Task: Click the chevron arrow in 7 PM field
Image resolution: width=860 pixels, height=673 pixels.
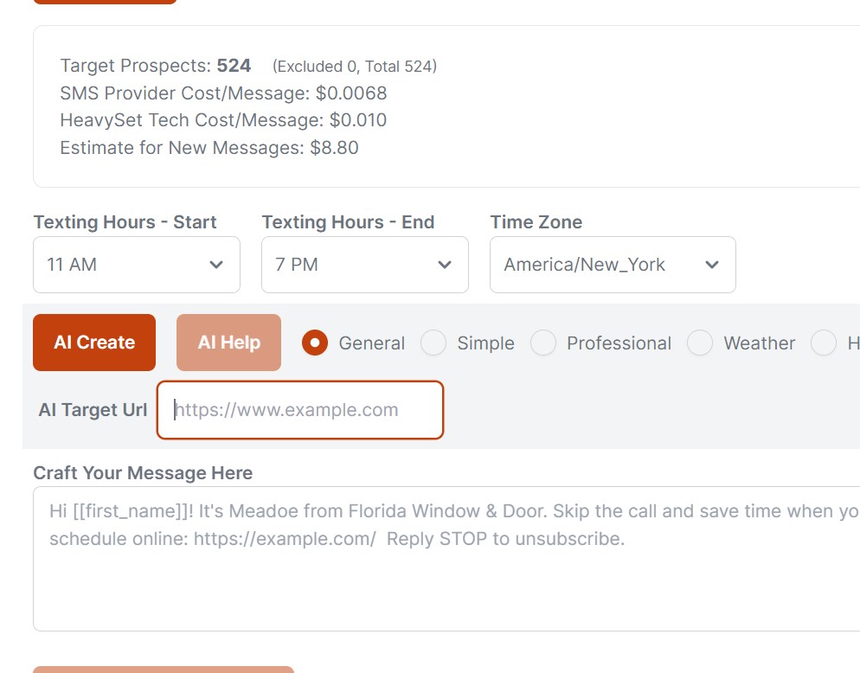Action: click(x=445, y=265)
